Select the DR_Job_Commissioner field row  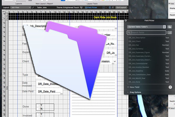(149, 64)
